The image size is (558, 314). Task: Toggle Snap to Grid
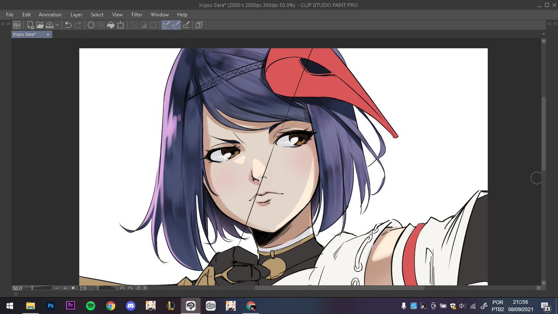tap(186, 25)
